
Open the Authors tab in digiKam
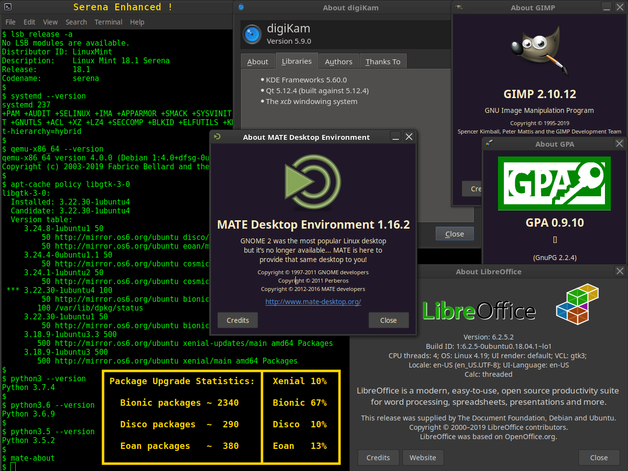pos(339,61)
